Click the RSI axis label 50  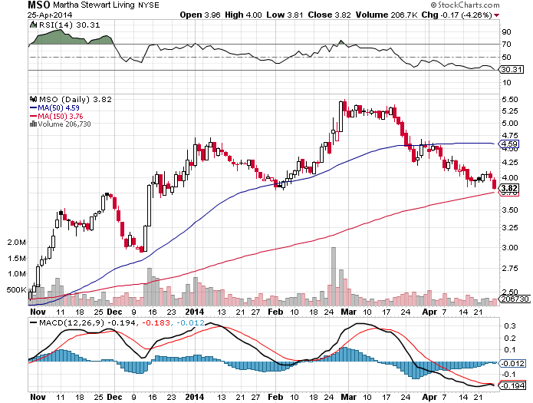(x=506, y=57)
